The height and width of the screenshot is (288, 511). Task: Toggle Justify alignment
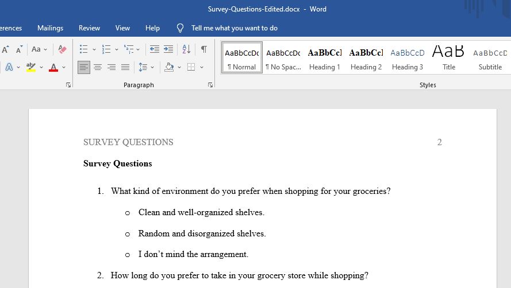125,67
